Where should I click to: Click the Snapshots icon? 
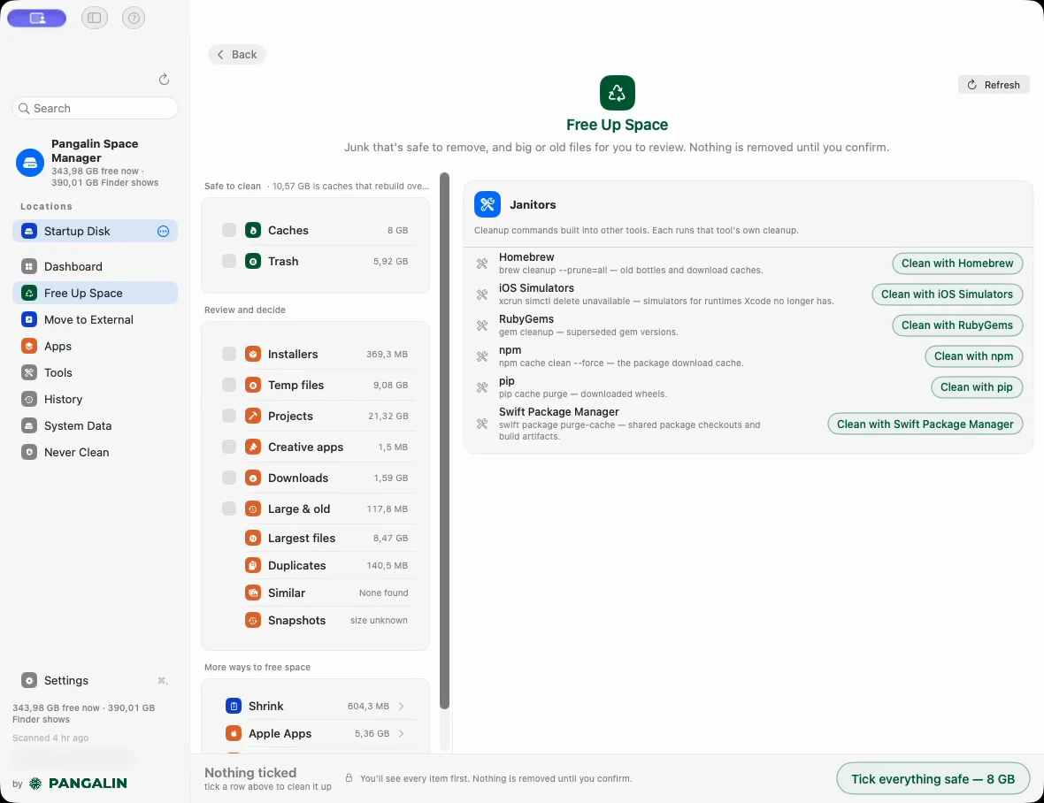coord(253,620)
